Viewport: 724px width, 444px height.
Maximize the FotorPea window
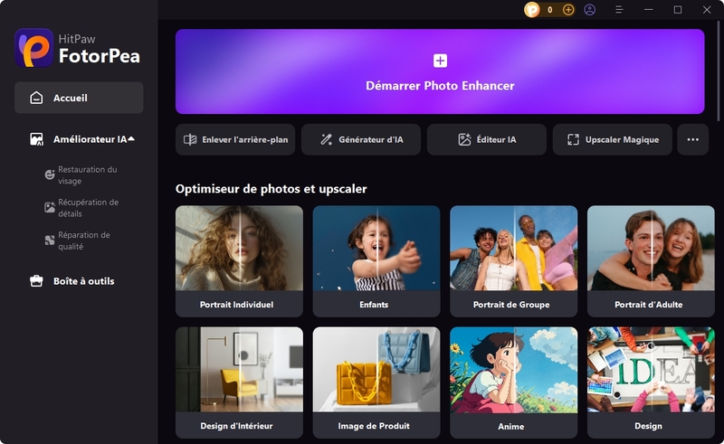(x=677, y=10)
